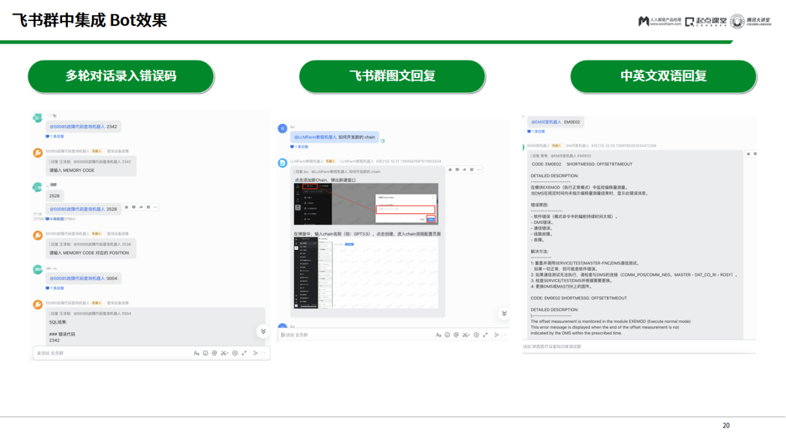The image size is (786, 442).
Task: Give a thumbs up on the 2528 bot reply
Action: pos(126,207)
